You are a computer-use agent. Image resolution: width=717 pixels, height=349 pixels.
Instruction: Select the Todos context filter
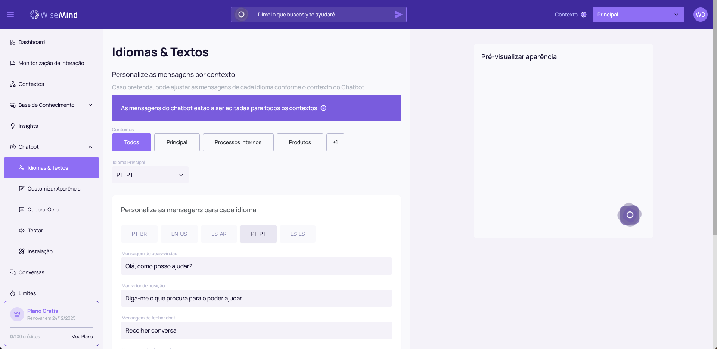tap(131, 142)
